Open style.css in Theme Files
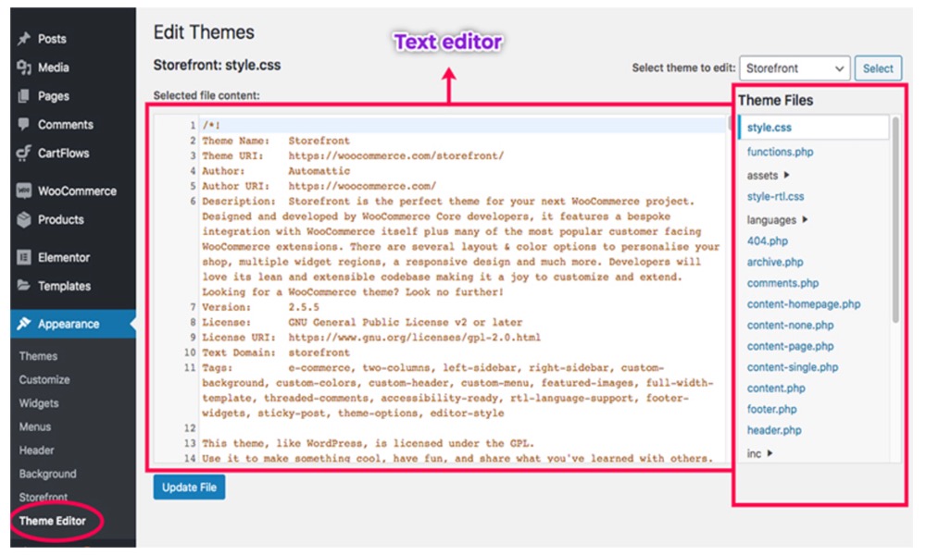The image size is (926, 555). [x=769, y=128]
